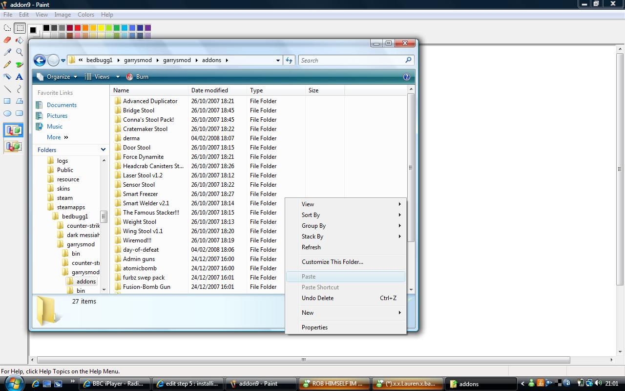Viewport: 625px width, 391px height.
Task: Click the Explorer Back arrow button
Action: pos(40,60)
